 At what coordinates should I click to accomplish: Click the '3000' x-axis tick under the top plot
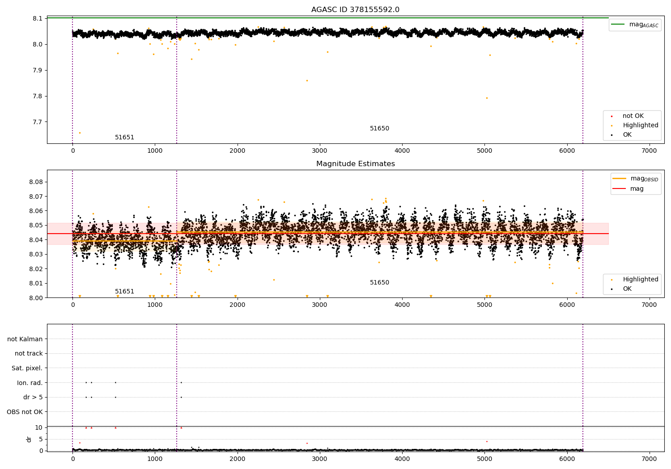click(x=320, y=151)
